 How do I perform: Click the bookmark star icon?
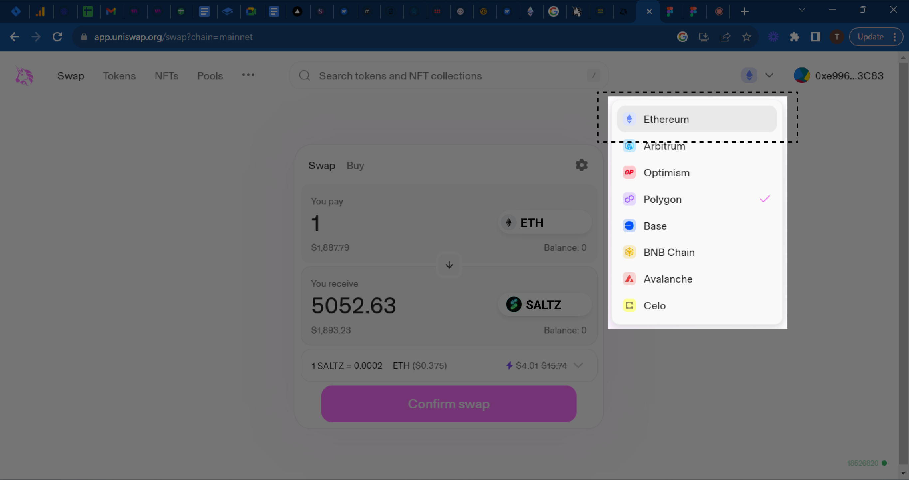click(746, 37)
